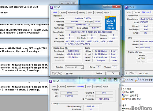The width and height of the screenshot is (153, 111).
Task: Click the magnifier icon next to 드라이버 판올
Action: (137, 80)
